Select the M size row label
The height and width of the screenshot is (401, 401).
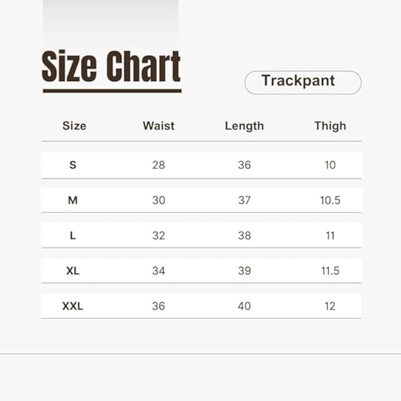tap(73, 200)
